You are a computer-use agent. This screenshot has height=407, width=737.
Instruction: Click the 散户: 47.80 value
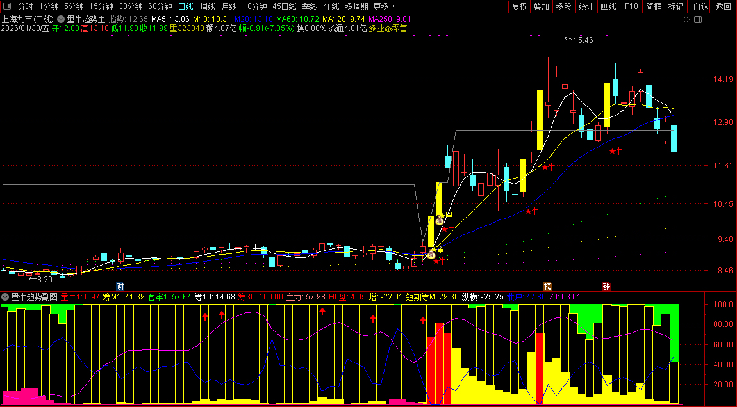coord(526,297)
